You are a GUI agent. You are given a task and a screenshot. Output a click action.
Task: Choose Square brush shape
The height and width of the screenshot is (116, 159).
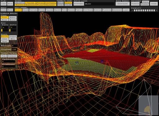point(5,36)
